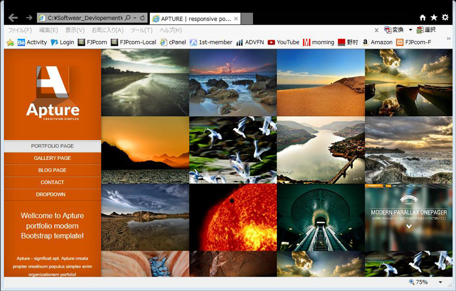Expand the dropdown arrow next to 変換
This screenshot has width=456, height=291.
click(x=410, y=30)
